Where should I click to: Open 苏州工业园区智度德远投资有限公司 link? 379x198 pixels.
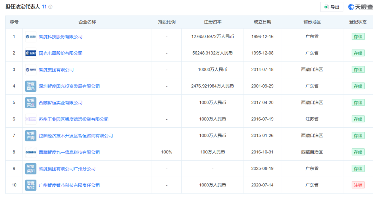pyautogui.click(x=73, y=119)
